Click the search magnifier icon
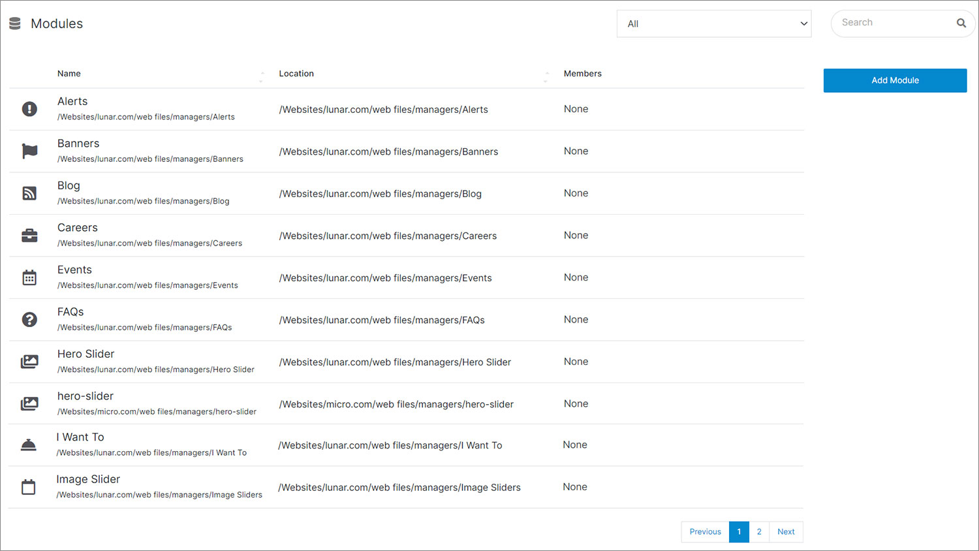The width and height of the screenshot is (979, 551). (x=961, y=23)
